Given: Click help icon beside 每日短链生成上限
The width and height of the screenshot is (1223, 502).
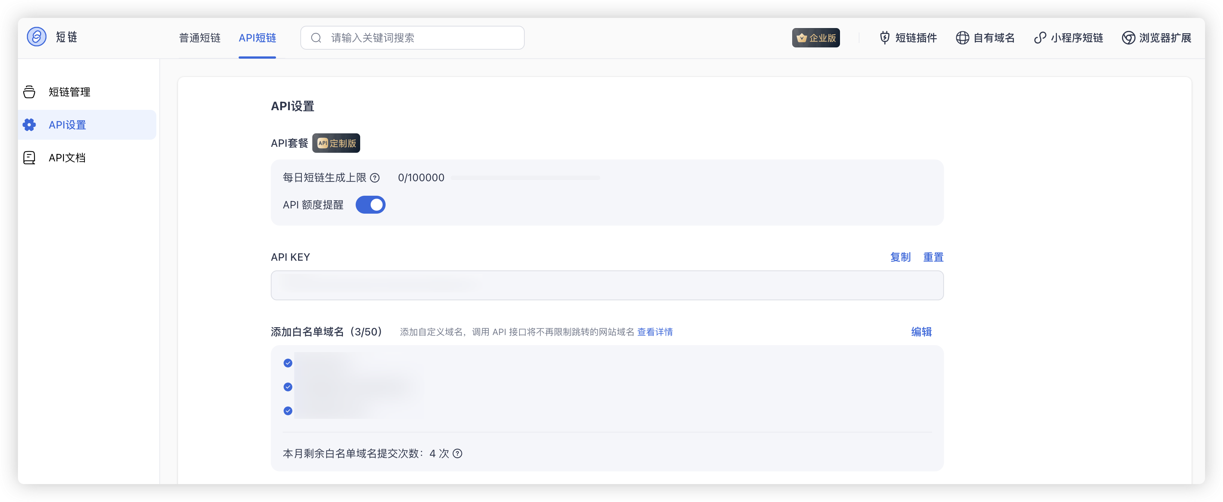Looking at the screenshot, I should 375,178.
